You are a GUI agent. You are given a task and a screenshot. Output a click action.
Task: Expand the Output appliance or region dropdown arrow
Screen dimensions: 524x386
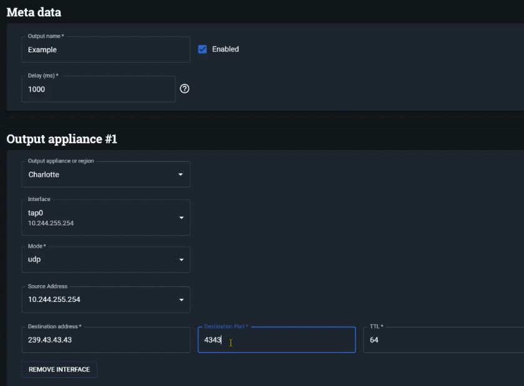coord(181,175)
